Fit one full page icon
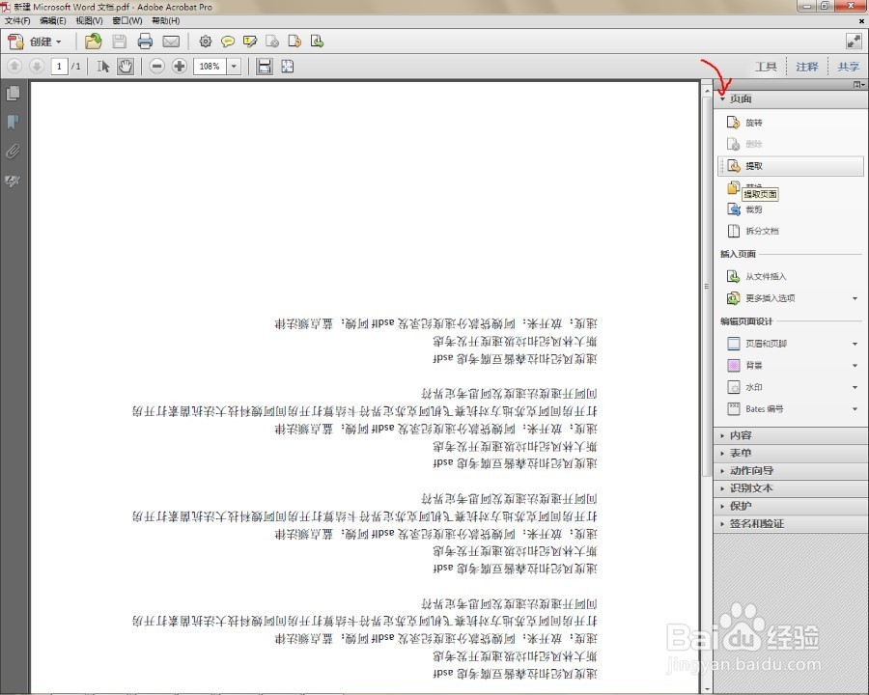 pos(287,67)
